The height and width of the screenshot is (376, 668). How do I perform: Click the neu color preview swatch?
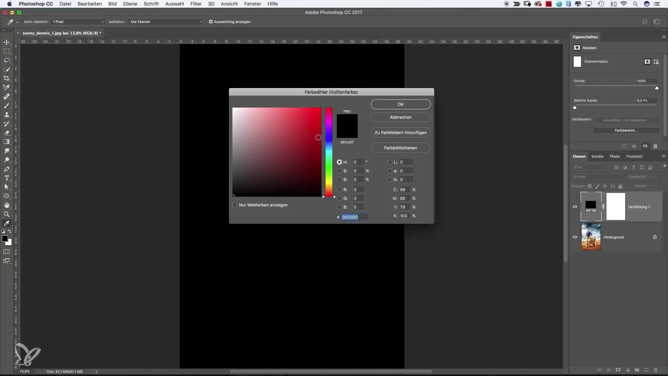coord(347,120)
